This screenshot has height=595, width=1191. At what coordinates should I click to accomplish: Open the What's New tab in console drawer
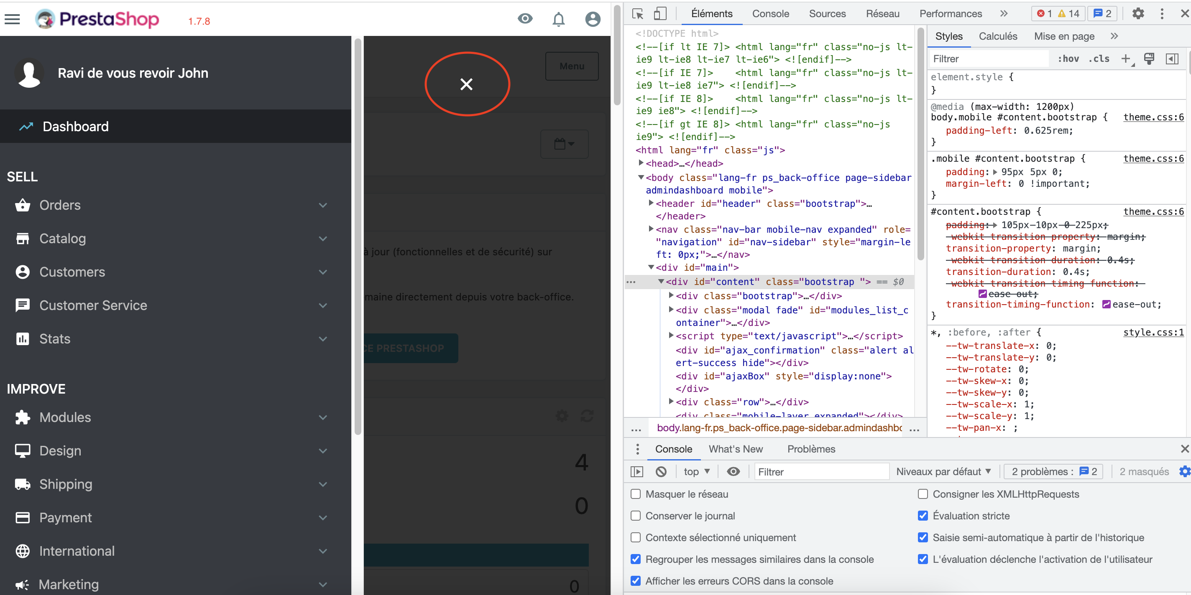tap(736, 449)
